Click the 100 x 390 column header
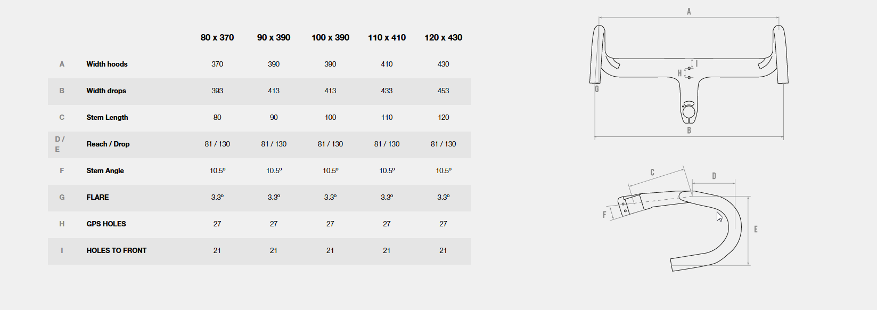Viewport: 877px width, 310px height. point(330,37)
